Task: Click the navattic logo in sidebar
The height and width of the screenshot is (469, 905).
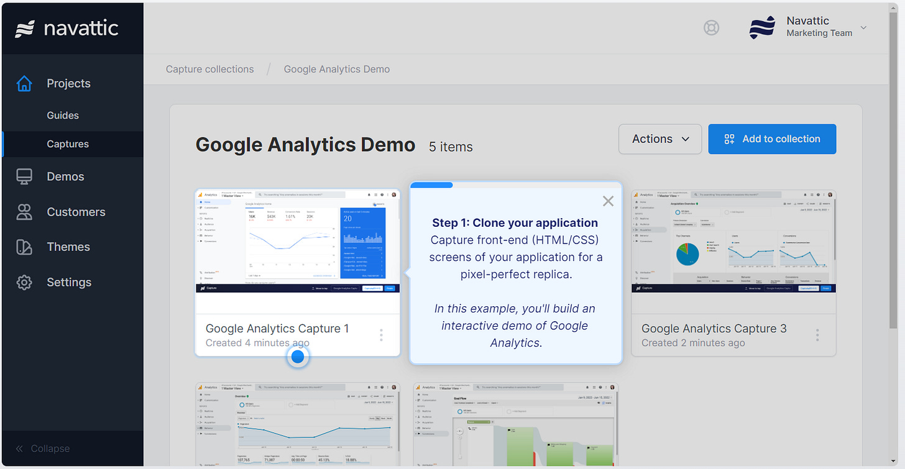Action: point(67,28)
